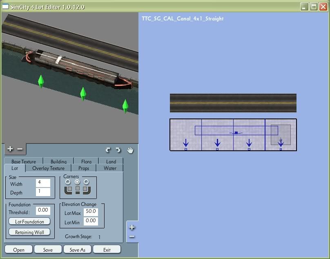Screen dimensions: 330x259
Task: Click the Foundation Threshold field
Action: click(x=43, y=210)
